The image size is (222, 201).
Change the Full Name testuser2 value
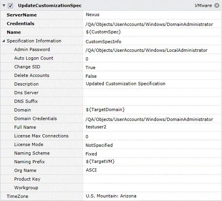tap(152, 127)
